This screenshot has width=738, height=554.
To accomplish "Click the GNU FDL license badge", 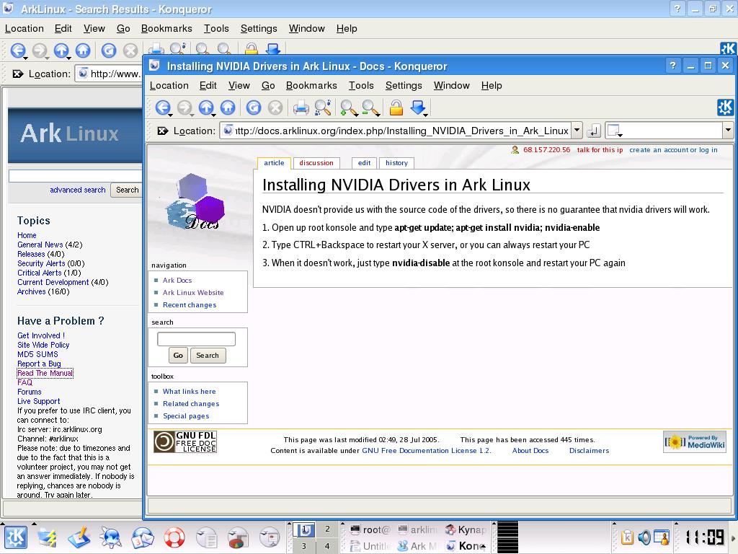I will 185,442.
